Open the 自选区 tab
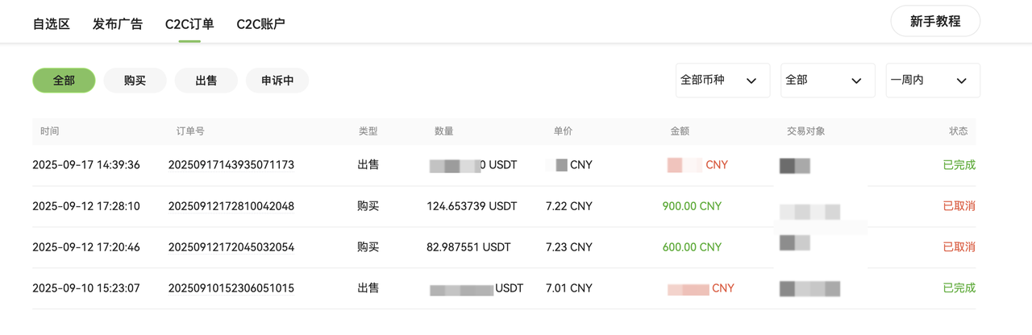This screenshot has width=1032, height=335. [51, 24]
